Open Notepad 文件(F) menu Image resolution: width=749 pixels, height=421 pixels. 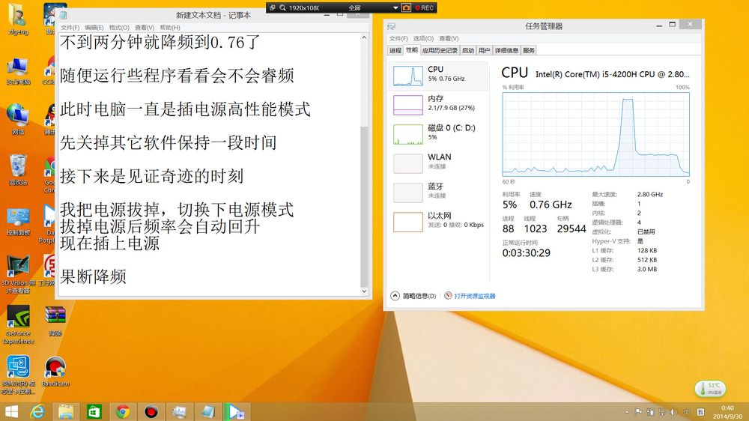70,27
